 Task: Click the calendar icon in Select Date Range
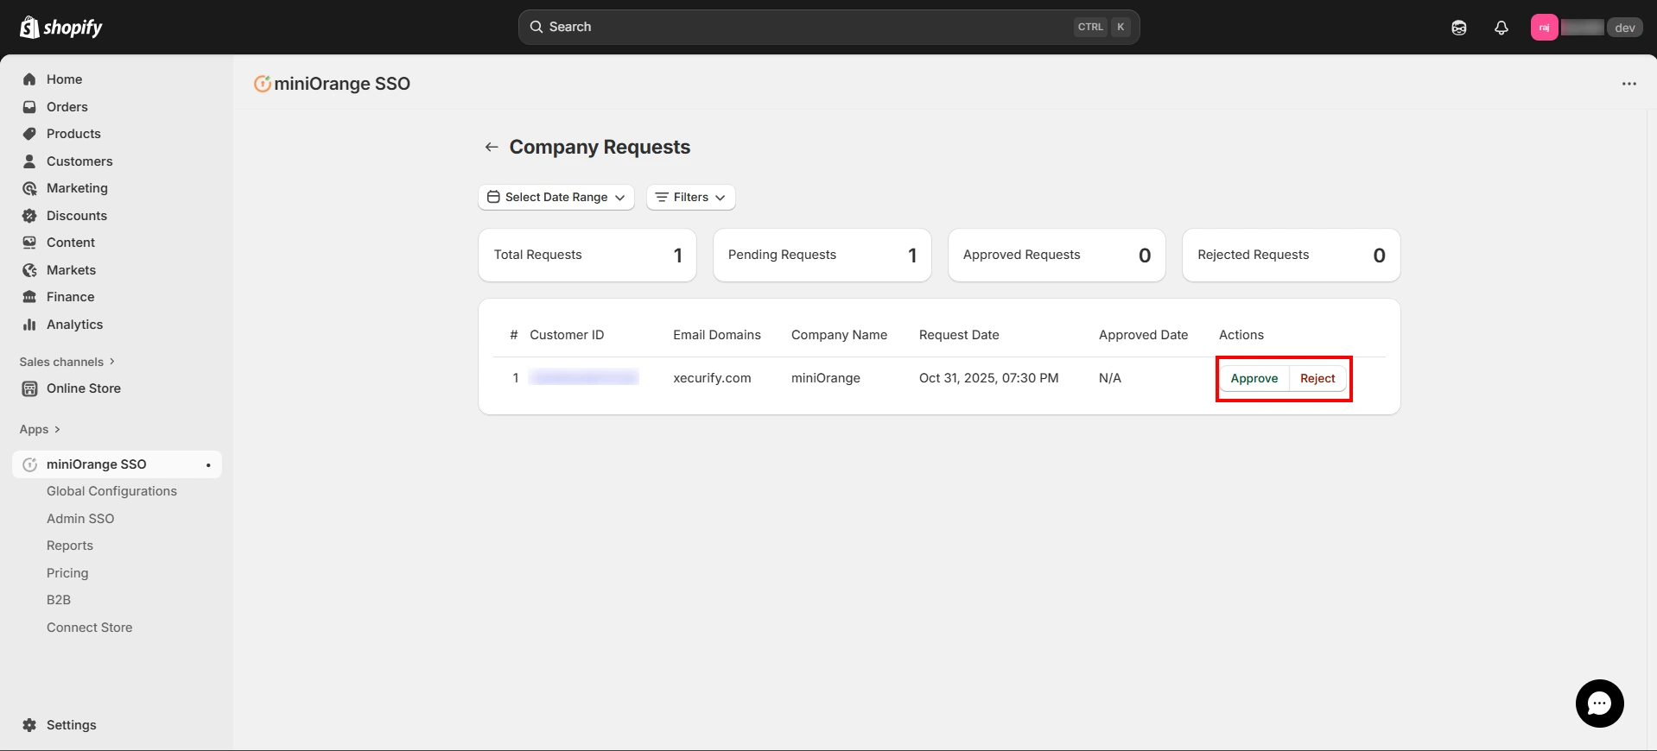(x=493, y=197)
